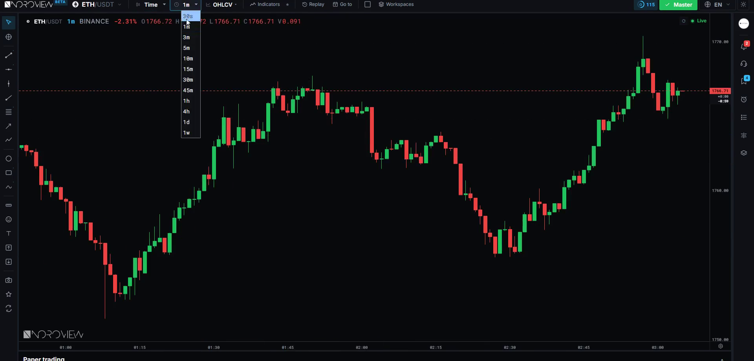This screenshot has width=754, height=361.
Task: Toggle the Master account button
Action: tap(678, 5)
